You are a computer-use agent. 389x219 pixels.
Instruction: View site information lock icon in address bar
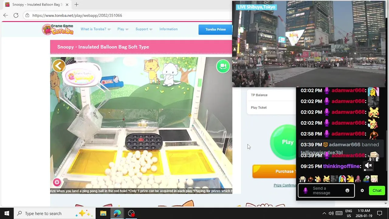coord(27,15)
